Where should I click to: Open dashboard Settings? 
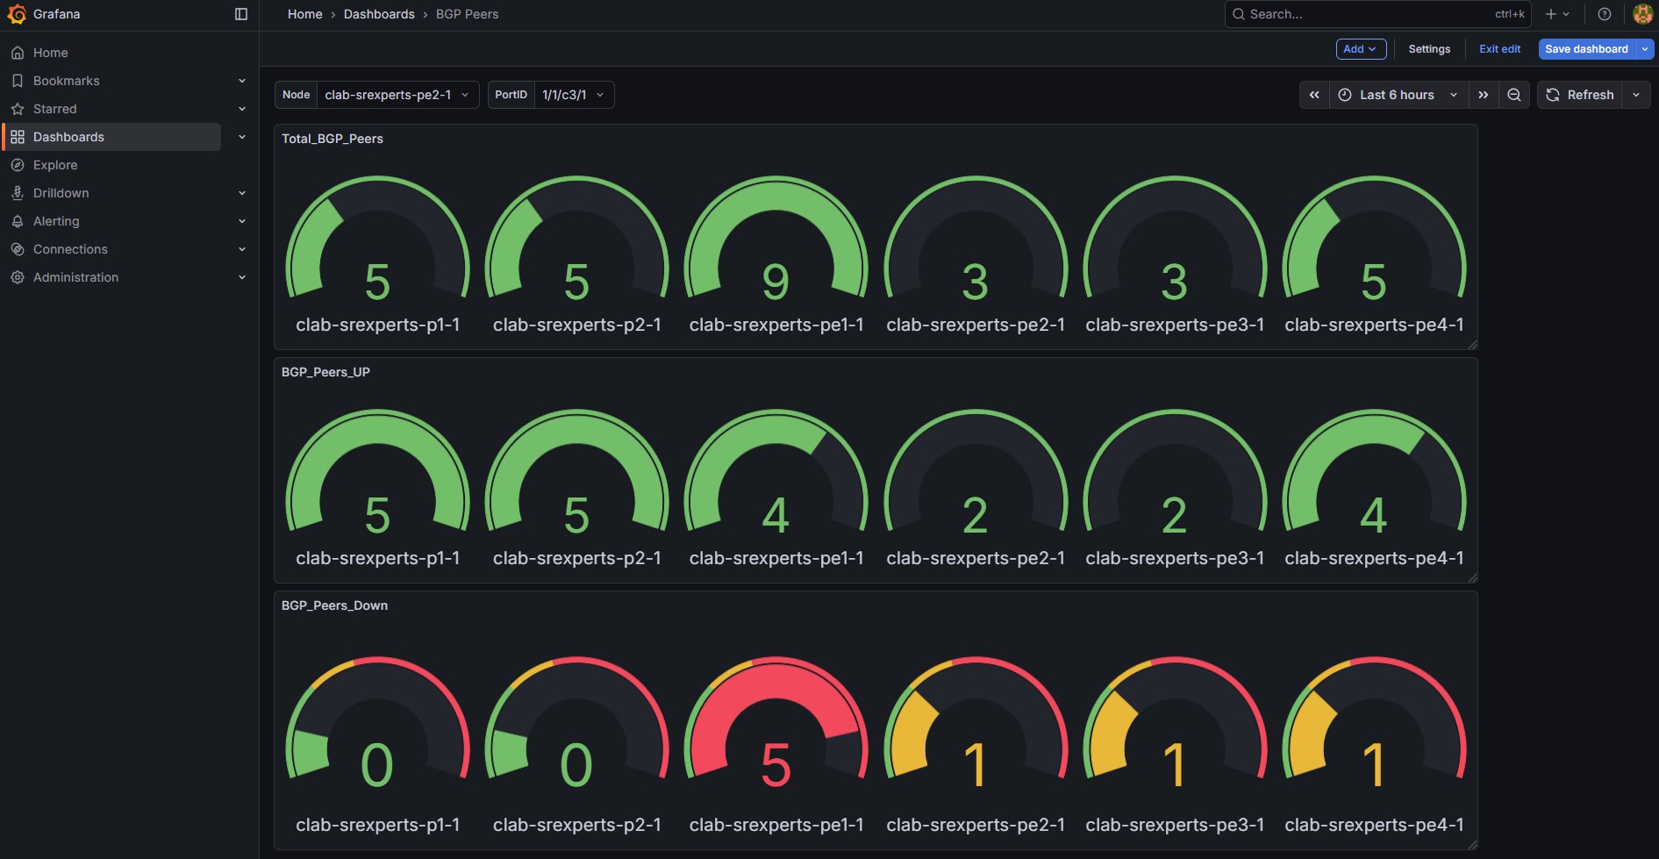[1429, 49]
